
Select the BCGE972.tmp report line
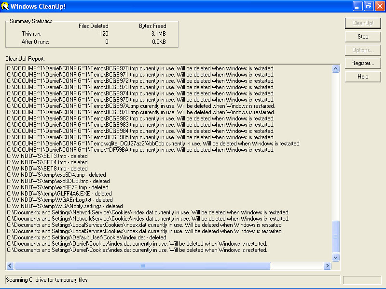point(140,81)
